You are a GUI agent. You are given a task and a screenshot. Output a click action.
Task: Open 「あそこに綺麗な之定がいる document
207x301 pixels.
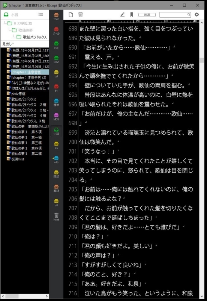28,83
